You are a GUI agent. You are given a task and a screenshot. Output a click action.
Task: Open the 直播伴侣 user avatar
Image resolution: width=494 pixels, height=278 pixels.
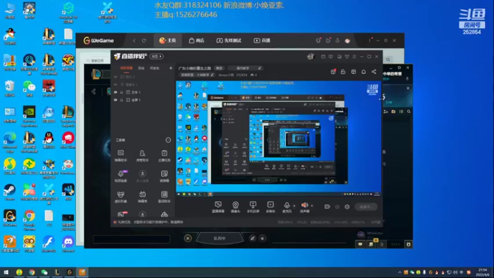click(311, 56)
